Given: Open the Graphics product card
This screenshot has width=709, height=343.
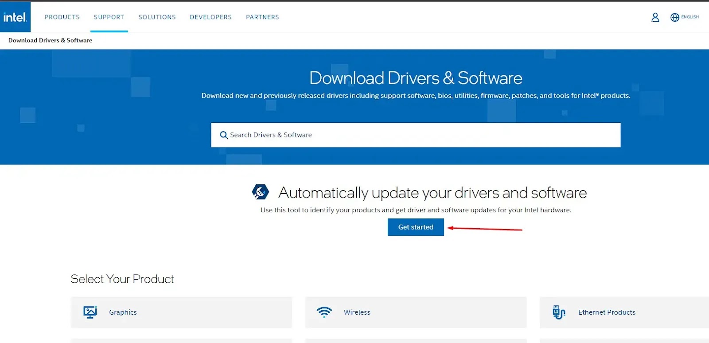Looking at the screenshot, I should pos(181,312).
